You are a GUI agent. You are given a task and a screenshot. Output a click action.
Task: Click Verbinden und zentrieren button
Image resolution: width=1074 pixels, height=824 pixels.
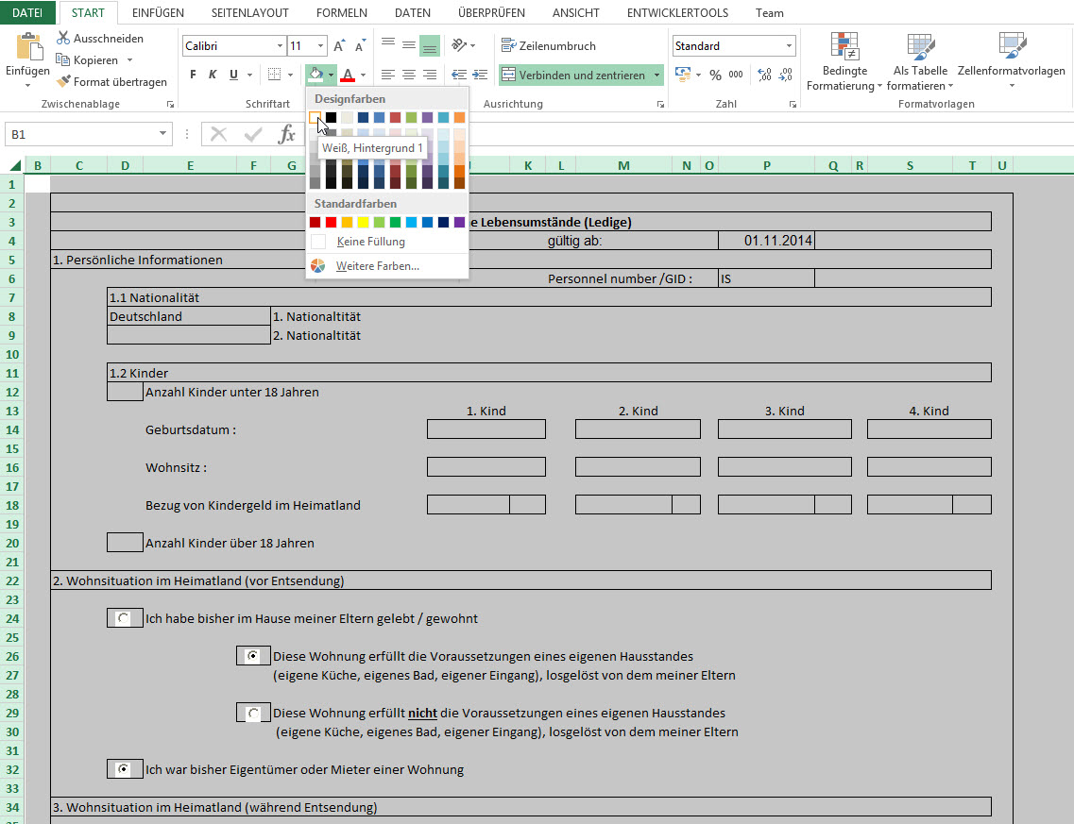(x=574, y=75)
